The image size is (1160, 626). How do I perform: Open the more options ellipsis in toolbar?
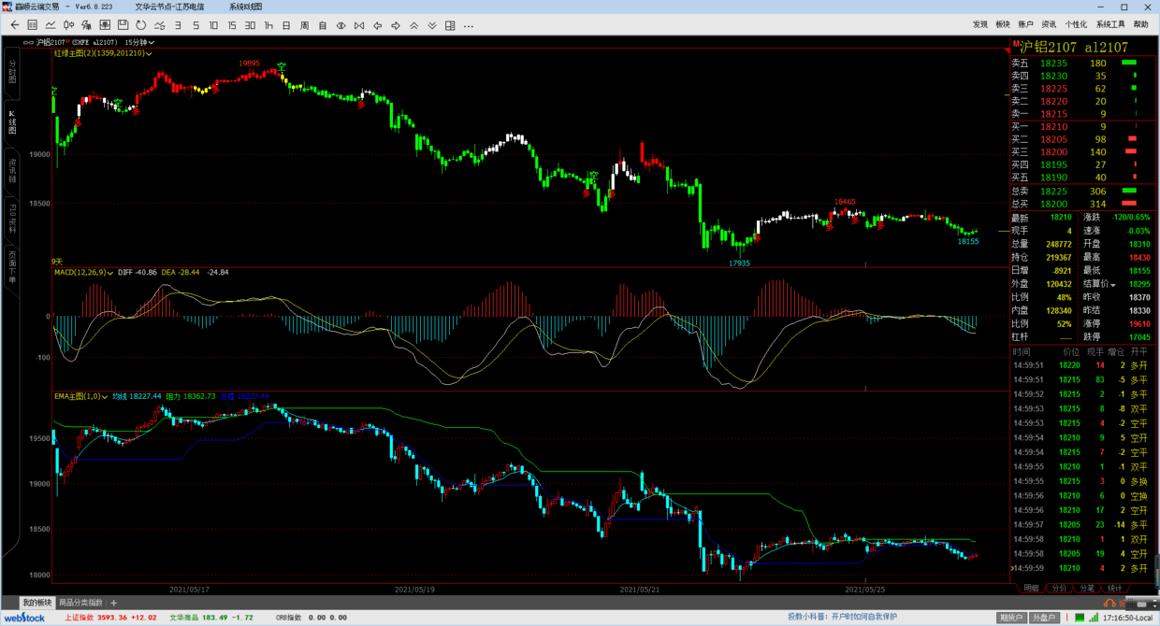click(469, 25)
